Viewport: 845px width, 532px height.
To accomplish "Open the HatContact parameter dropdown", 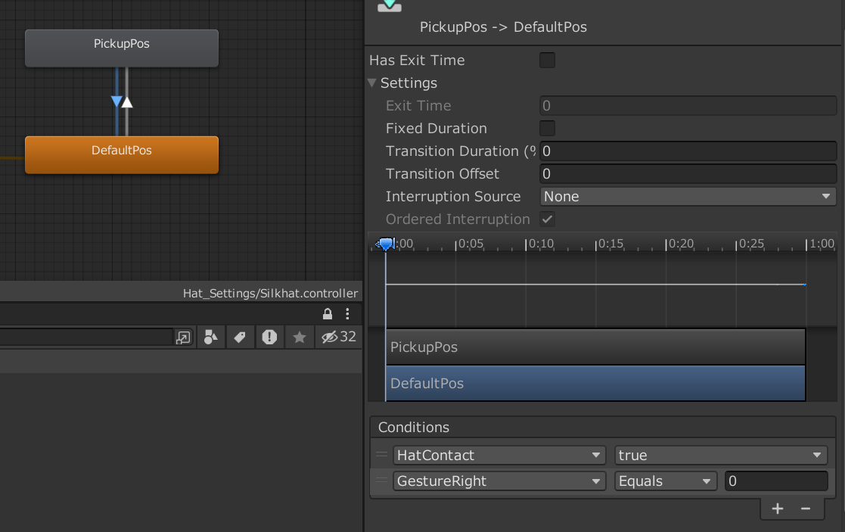I will coord(499,455).
